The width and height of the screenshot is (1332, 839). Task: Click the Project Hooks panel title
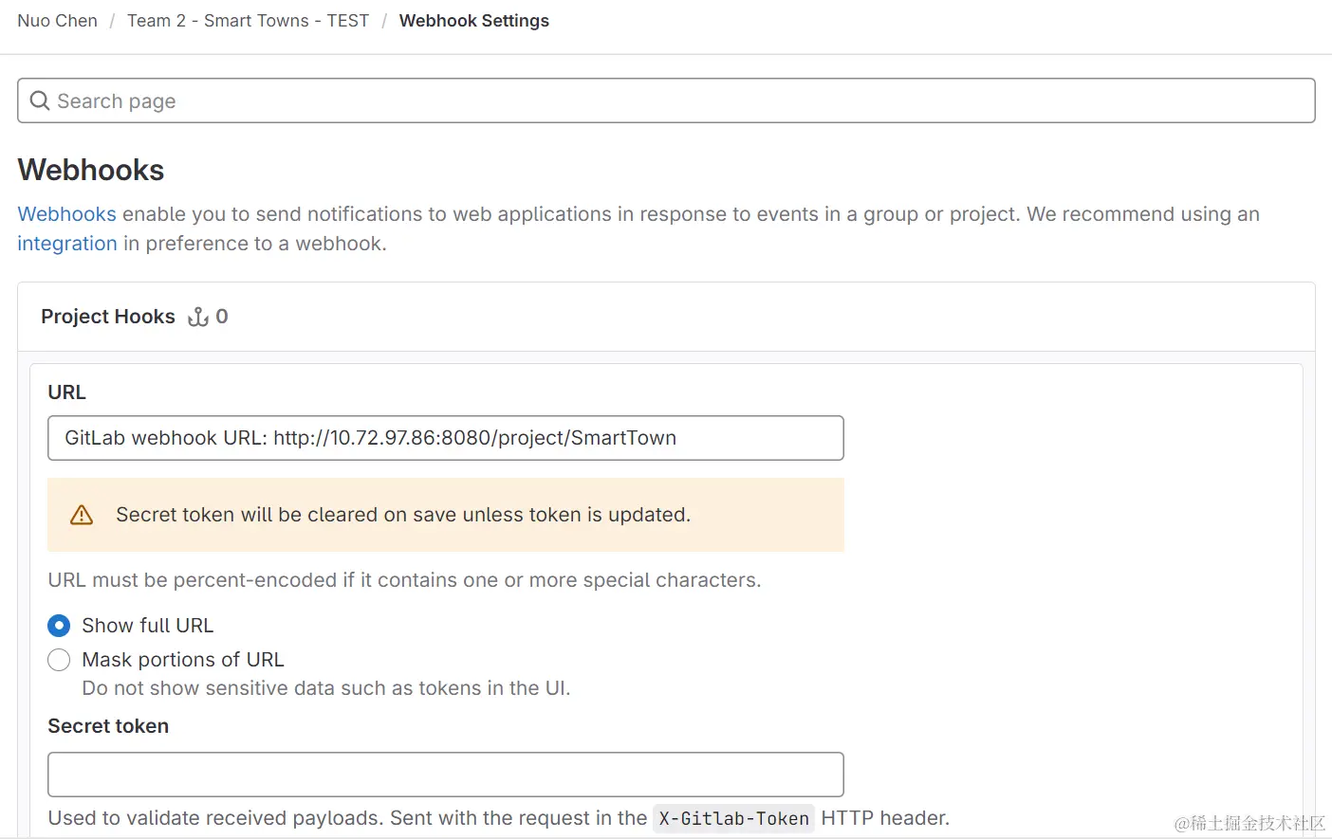point(108,317)
